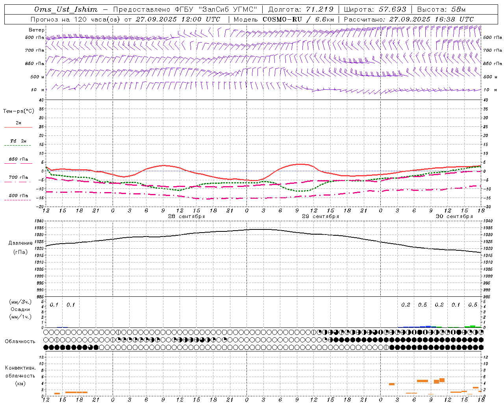Select the model label COSMO-RU / 6.6км
504x403 pixels.
pyautogui.click(x=298, y=19)
